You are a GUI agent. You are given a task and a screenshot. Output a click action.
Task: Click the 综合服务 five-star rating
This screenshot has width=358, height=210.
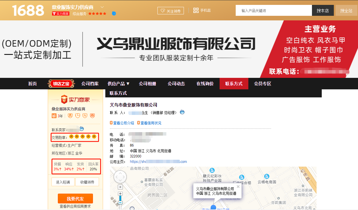(97, 14)
